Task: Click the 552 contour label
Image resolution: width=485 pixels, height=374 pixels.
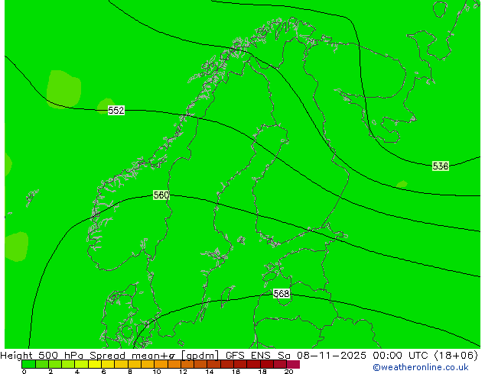Action: pos(116,110)
